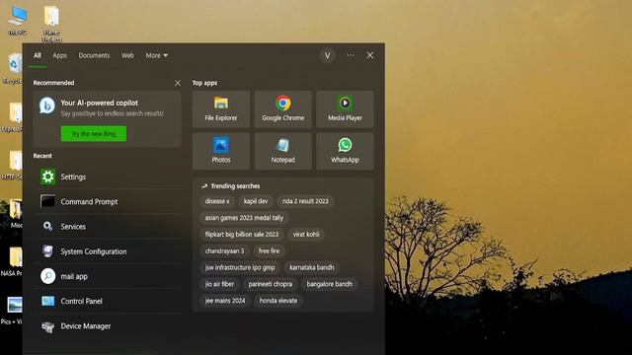This screenshot has height=355, width=632.
Task: Open System Configuration from Recent list
Action: pyautogui.click(x=108, y=251)
